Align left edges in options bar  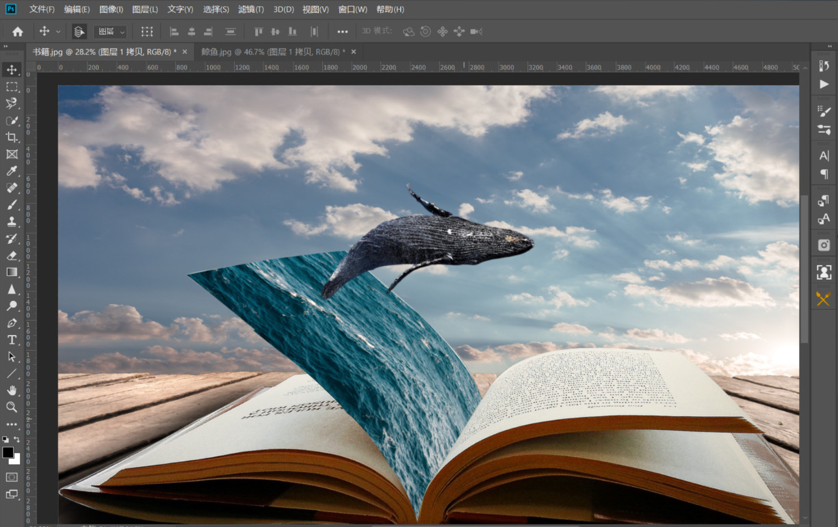tap(174, 31)
